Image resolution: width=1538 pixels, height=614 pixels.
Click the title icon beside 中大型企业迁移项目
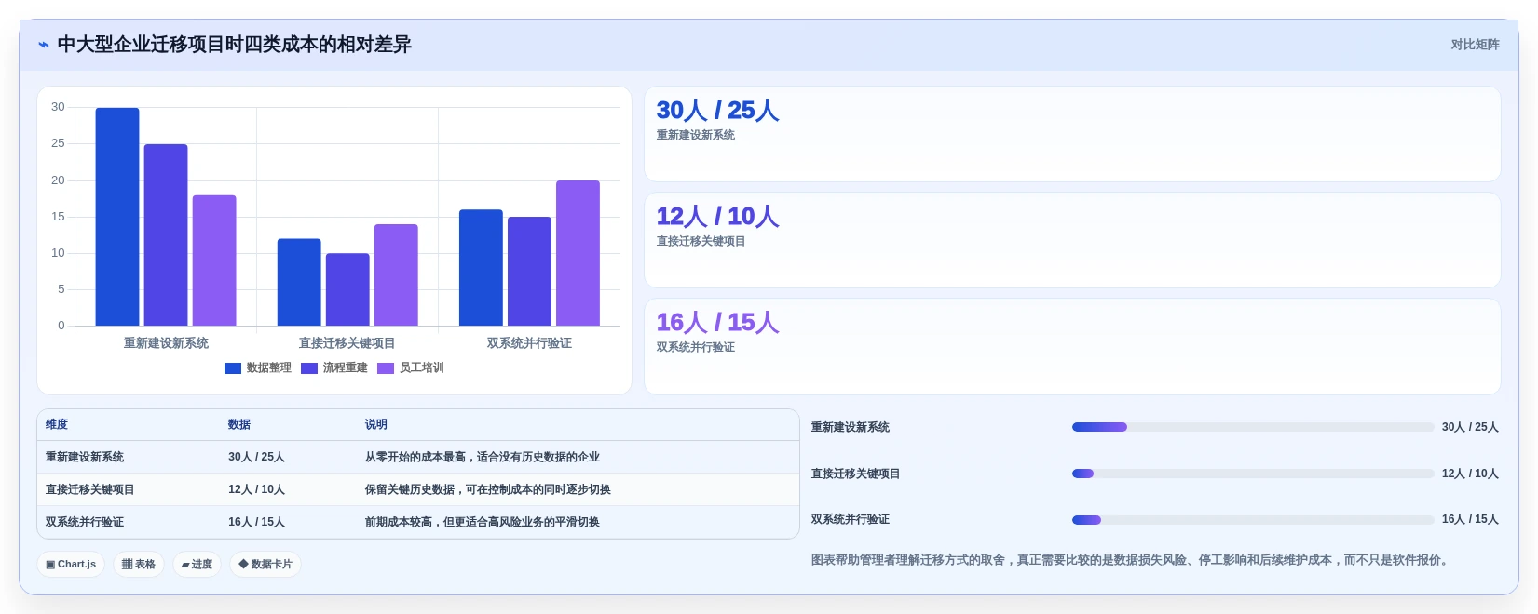(43, 45)
